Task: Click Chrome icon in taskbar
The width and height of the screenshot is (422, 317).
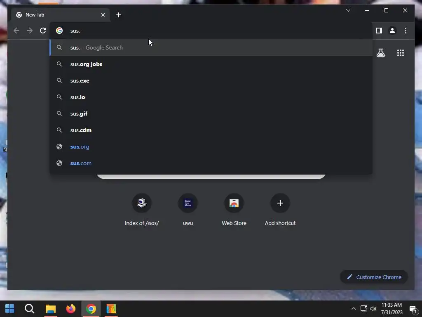Action: point(91,309)
